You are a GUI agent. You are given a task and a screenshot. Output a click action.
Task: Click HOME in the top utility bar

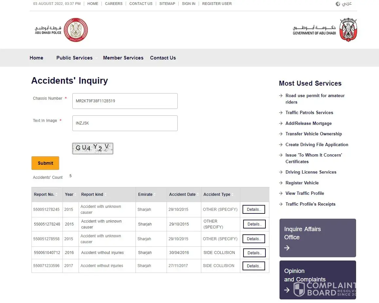(93, 4)
